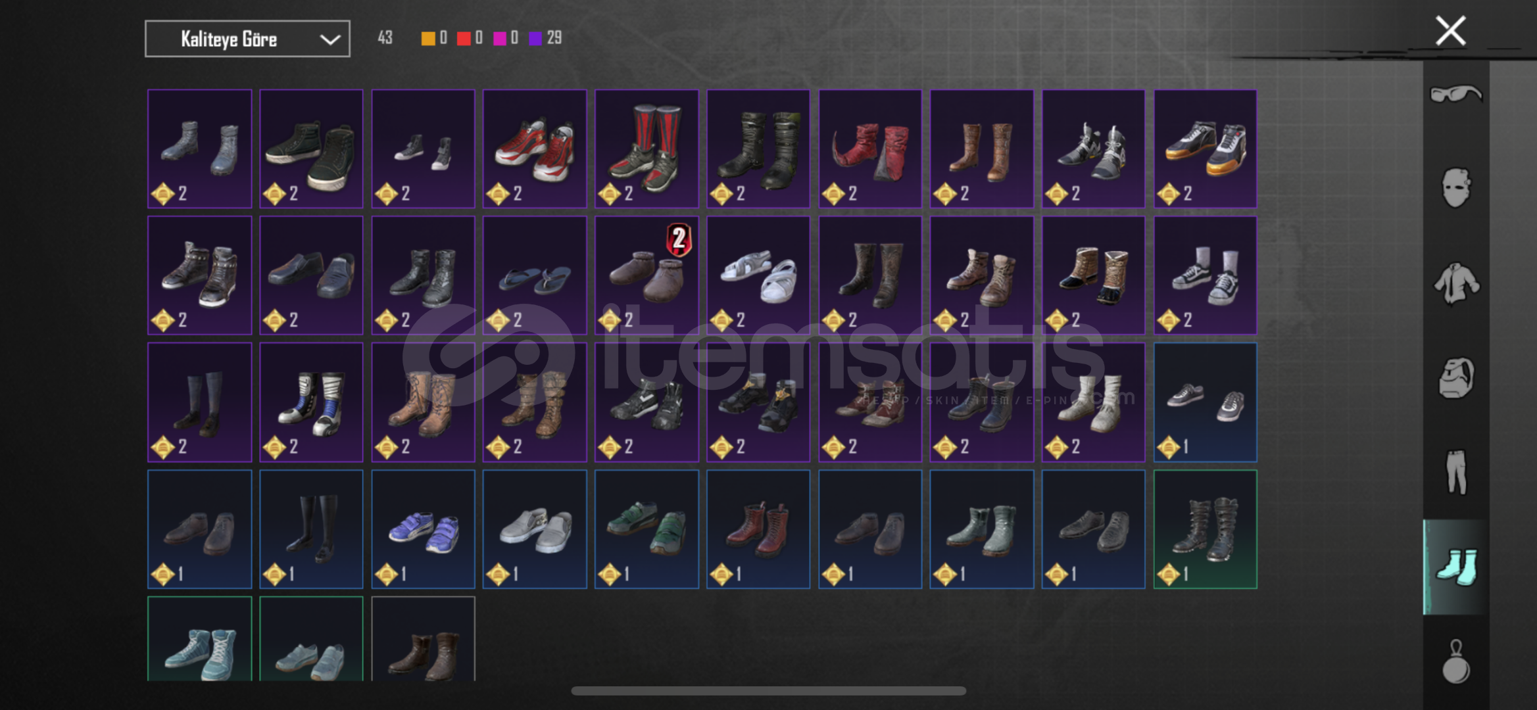Open the Kaliteye Göre sort dropdown

247,39
